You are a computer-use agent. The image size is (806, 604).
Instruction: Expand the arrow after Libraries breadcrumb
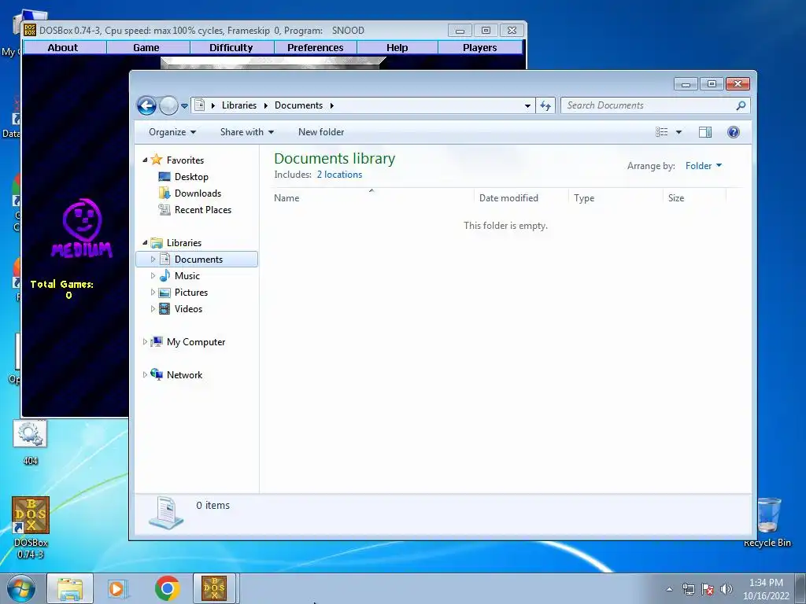(x=265, y=106)
